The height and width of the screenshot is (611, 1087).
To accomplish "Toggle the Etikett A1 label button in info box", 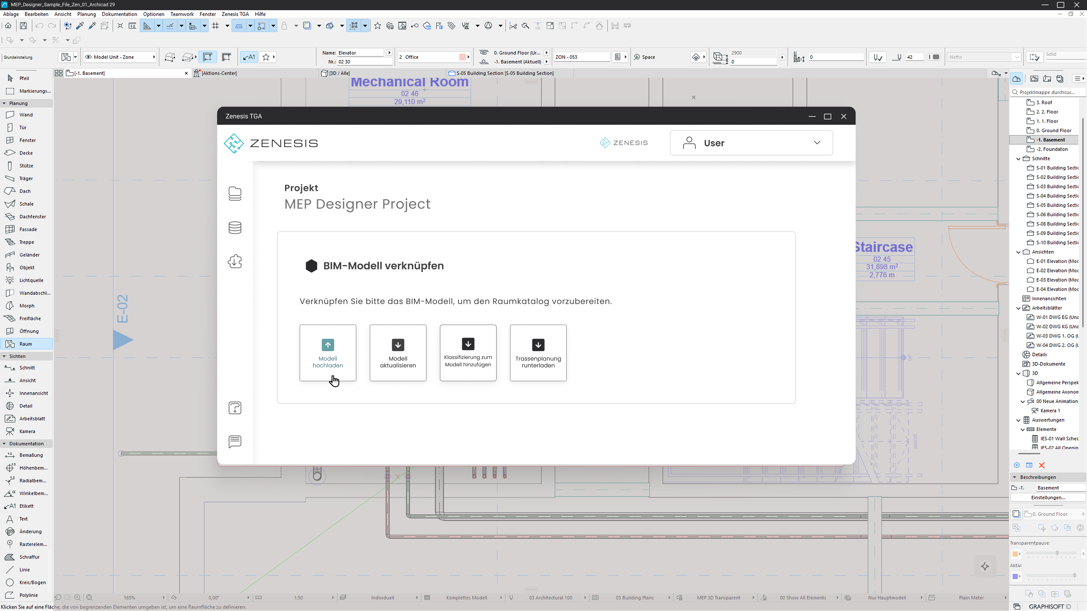I will pyautogui.click(x=249, y=57).
